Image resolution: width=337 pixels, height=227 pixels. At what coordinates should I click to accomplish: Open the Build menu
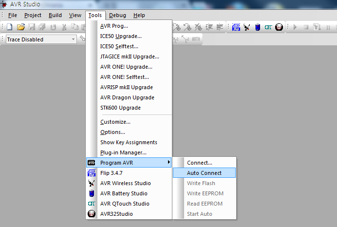coord(55,15)
